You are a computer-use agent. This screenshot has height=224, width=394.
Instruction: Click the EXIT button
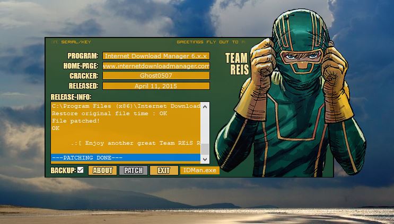click(x=164, y=171)
